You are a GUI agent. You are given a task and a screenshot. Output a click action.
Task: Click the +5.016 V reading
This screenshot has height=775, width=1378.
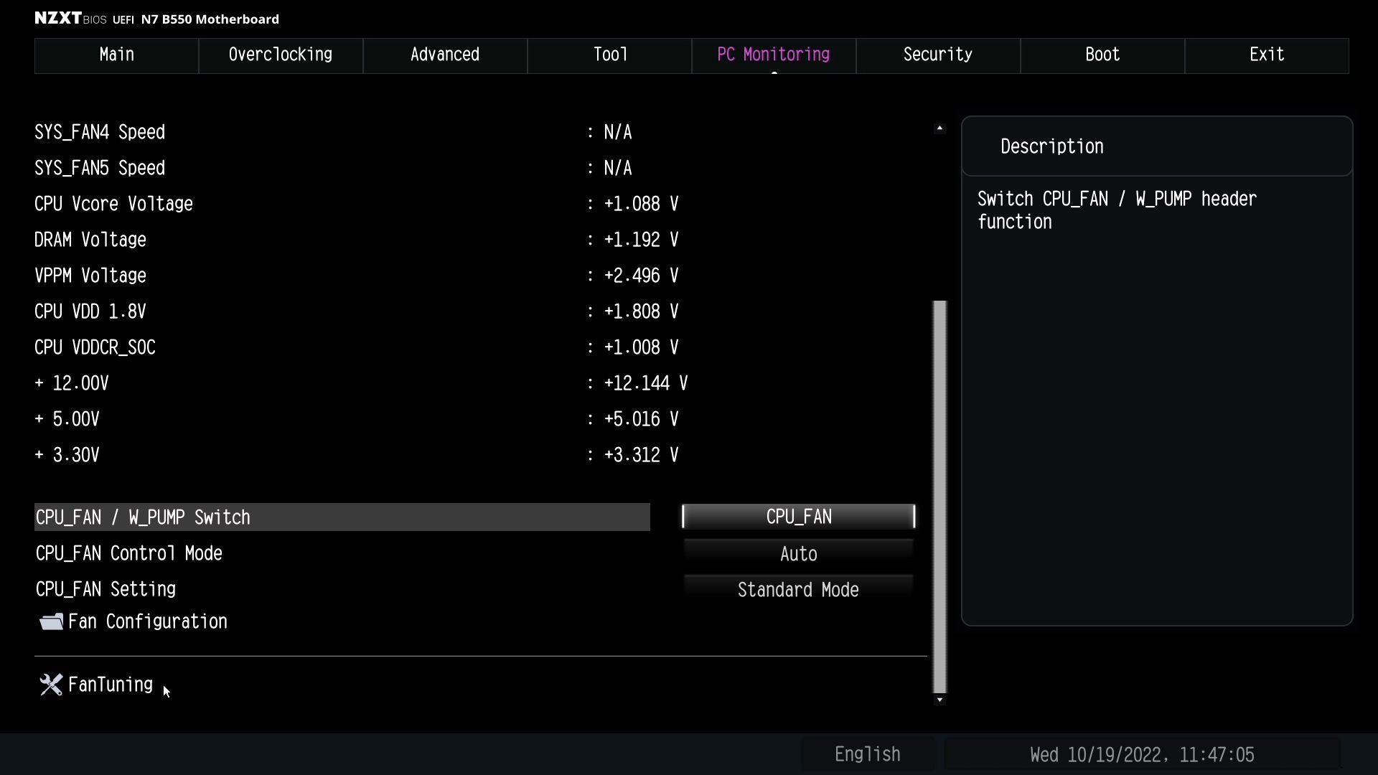pyautogui.click(x=641, y=419)
